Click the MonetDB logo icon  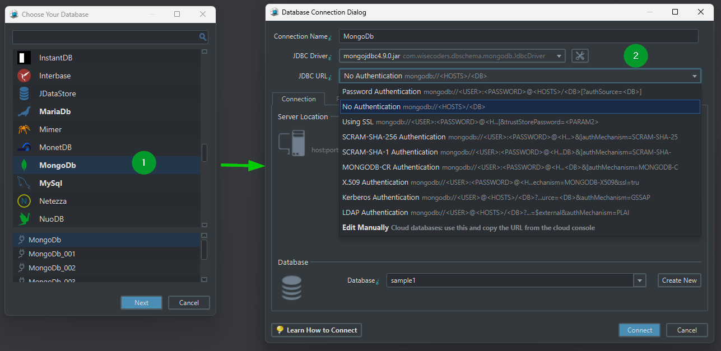(x=24, y=147)
